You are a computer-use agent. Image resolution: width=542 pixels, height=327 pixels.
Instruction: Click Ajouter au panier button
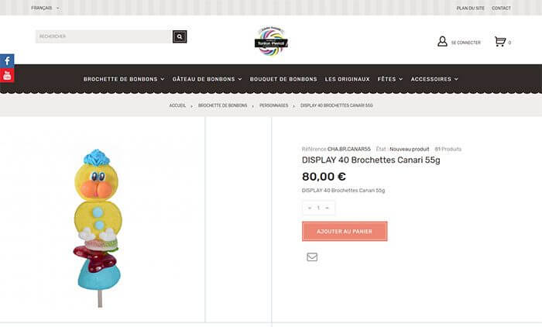pos(345,231)
